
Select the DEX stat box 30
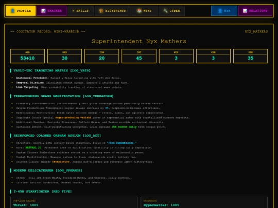tap(64, 56)
